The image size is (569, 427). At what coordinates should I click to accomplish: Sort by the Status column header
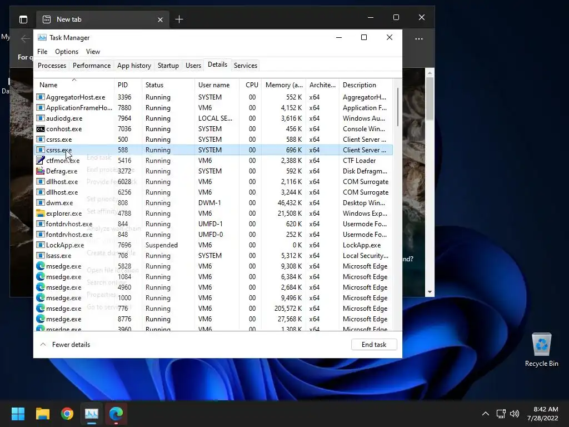coord(168,85)
